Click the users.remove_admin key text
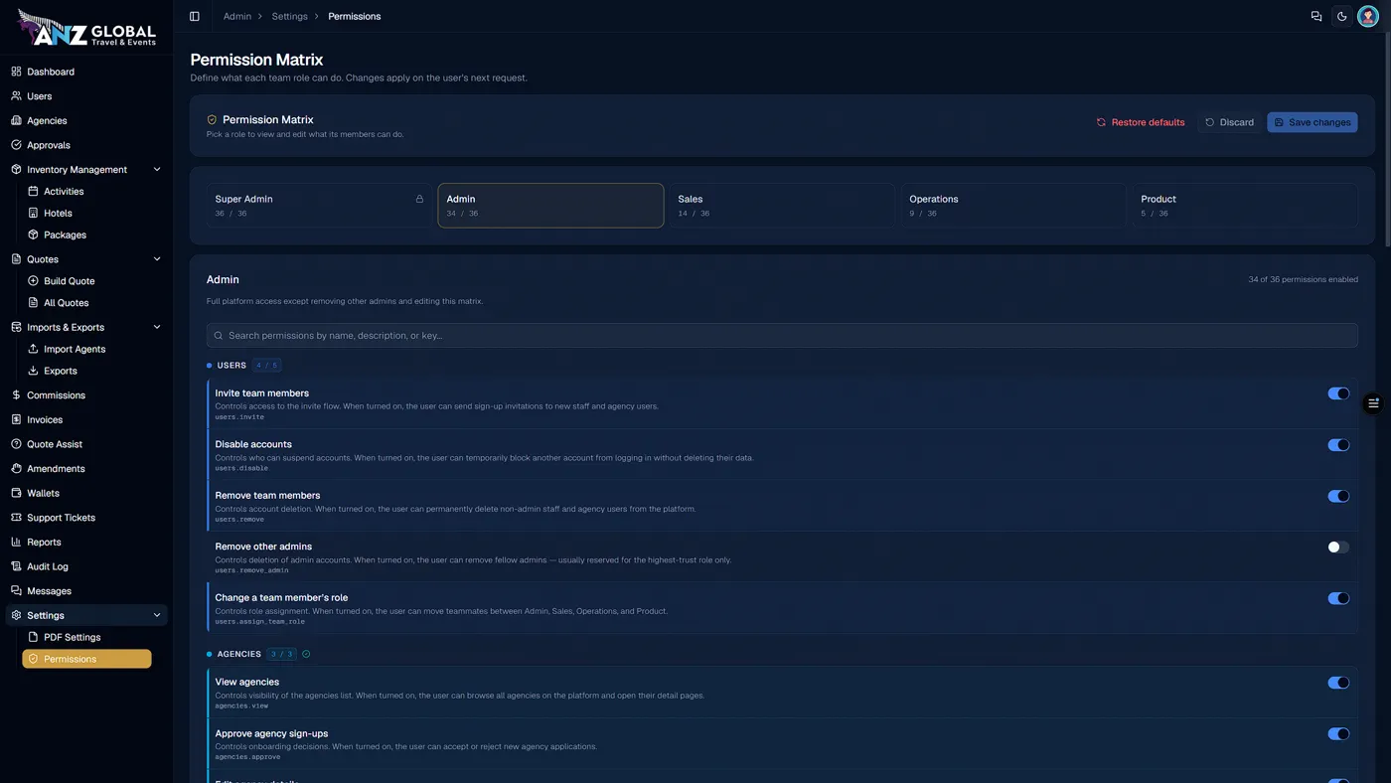The height and width of the screenshot is (783, 1391). coord(252,570)
